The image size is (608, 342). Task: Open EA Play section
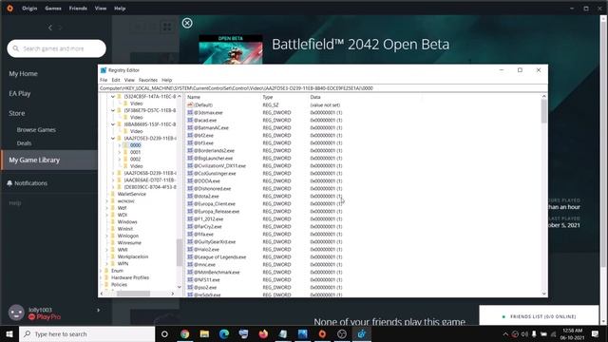tap(20, 93)
